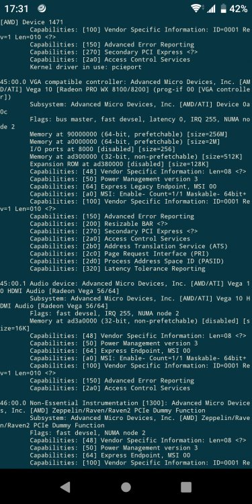Tap the 45:00.0 VGA compatible controller line
The image size is (252, 504).
point(125,89)
